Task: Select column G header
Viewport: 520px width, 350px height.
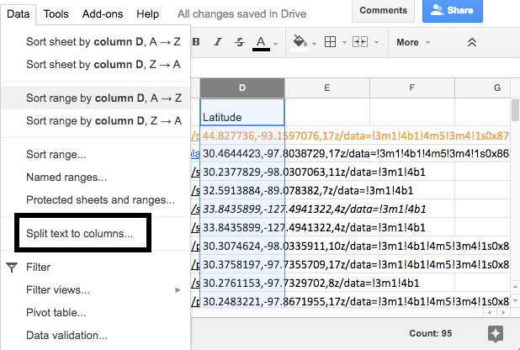Action: click(x=482, y=87)
